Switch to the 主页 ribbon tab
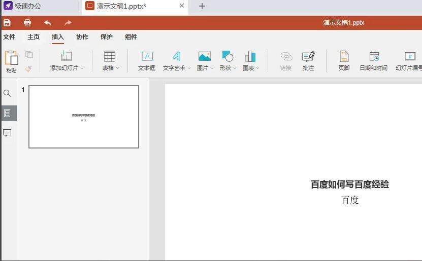This screenshot has width=422, height=261. (x=34, y=37)
